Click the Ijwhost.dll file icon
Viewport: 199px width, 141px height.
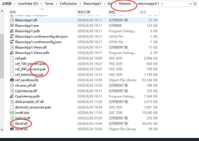12,118
